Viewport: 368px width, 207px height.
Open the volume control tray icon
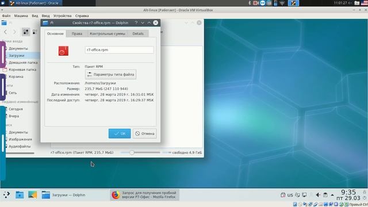[x=318, y=195]
